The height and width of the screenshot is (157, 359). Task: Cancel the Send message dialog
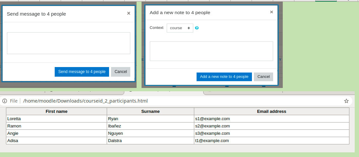(121, 72)
